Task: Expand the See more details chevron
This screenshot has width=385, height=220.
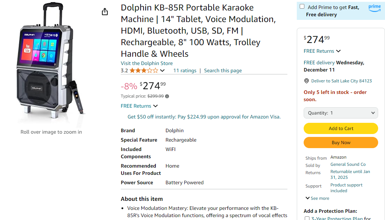Action: [317, 198]
